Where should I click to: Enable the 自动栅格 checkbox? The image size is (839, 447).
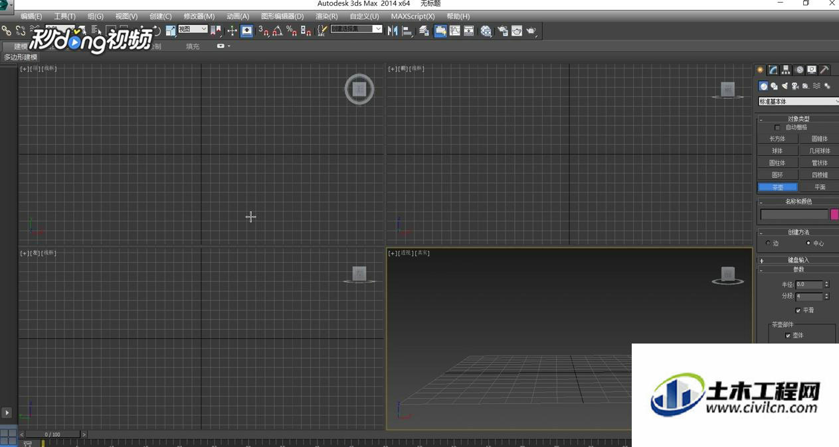click(777, 127)
